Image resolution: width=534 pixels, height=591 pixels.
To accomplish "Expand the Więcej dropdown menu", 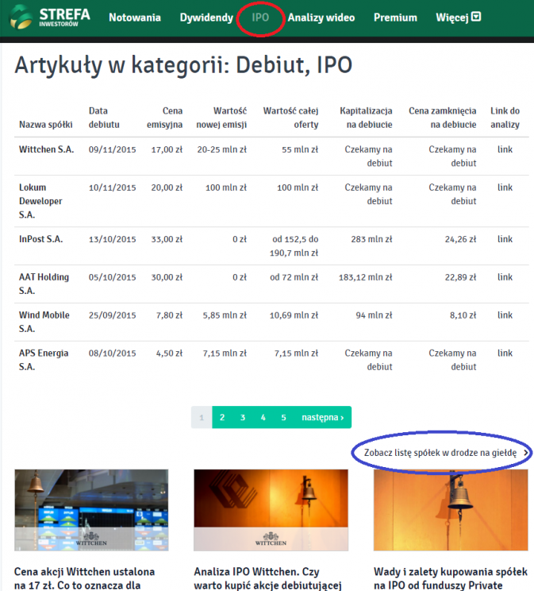I will (x=458, y=17).
